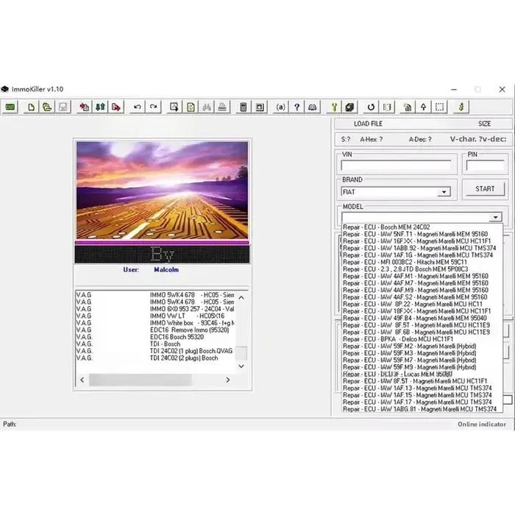
Task: Click the (a) text icon
Action: pos(280,107)
